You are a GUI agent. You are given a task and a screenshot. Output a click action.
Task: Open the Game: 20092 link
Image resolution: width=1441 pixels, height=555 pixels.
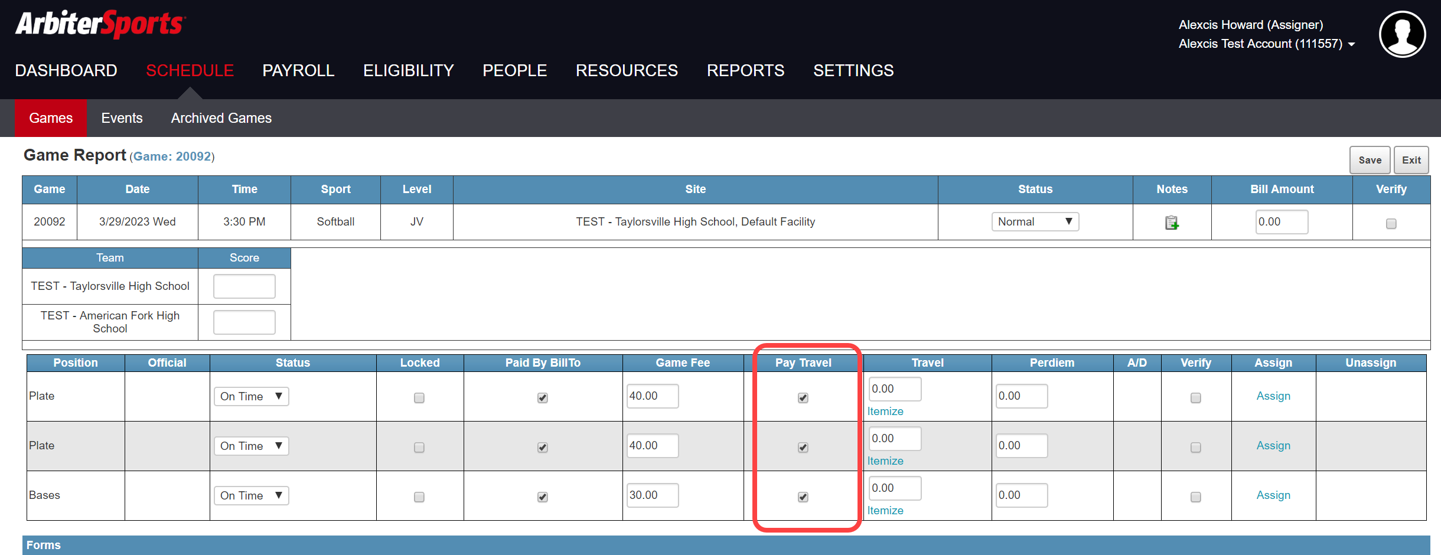pyautogui.click(x=172, y=156)
